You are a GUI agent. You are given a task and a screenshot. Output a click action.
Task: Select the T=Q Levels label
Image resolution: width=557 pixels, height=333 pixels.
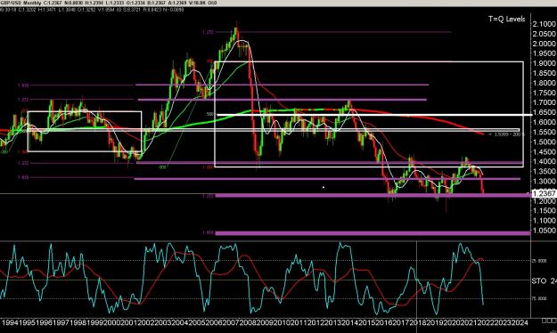[507, 20]
